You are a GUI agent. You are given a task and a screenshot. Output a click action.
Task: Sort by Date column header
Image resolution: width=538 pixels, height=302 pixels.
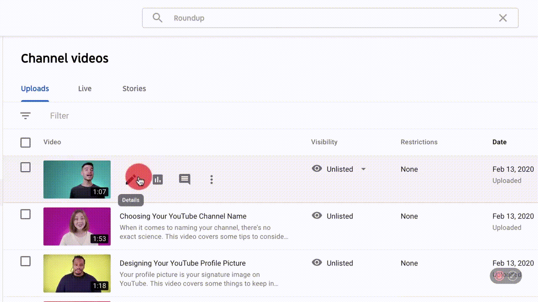[x=499, y=142]
